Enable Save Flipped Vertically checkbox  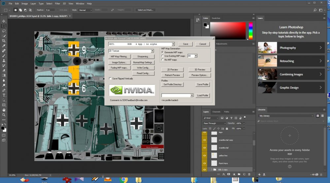tap(110, 78)
